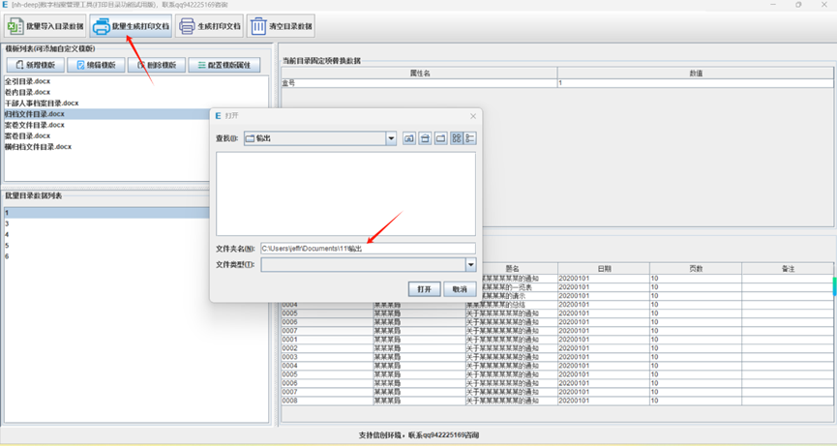Select 干部人事档案目录.docx template
837x446 pixels.
[42, 103]
